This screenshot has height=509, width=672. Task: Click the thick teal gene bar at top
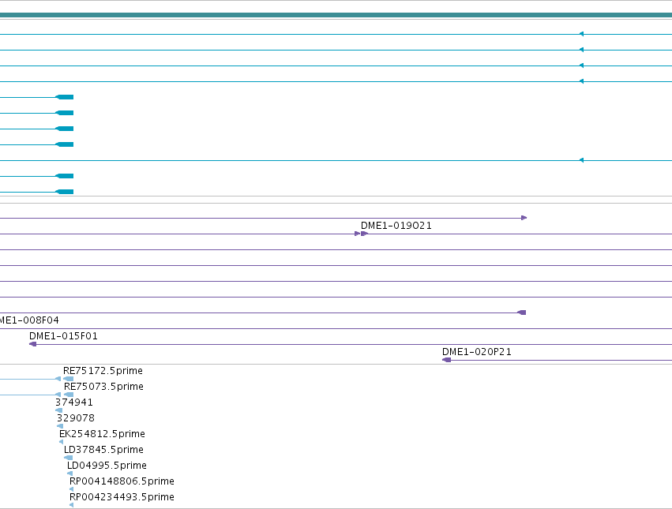(x=336, y=15)
